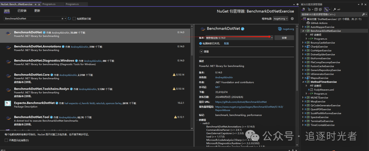The height and width of the screenshot is (151, 369).
Task: Expand the BouncyCastleExercise project node
Action: coord(303,43)
